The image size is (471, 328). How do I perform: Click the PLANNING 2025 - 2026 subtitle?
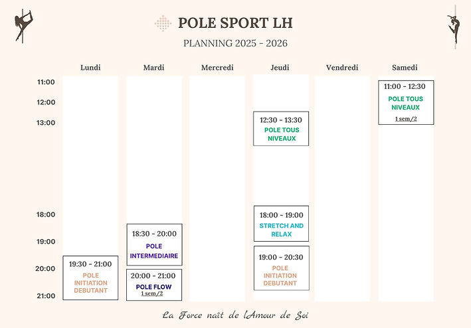click(x=235, y=44)
